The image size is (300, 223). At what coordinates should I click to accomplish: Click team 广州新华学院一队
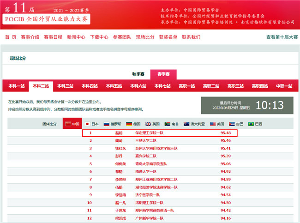150,218
